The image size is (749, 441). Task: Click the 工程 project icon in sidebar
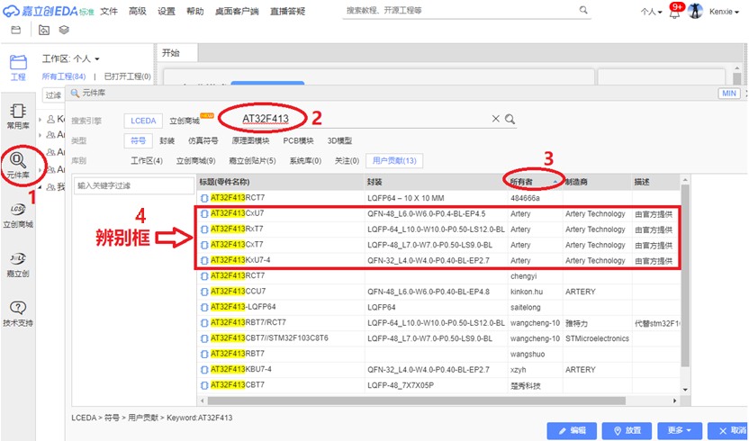[18, 66]
